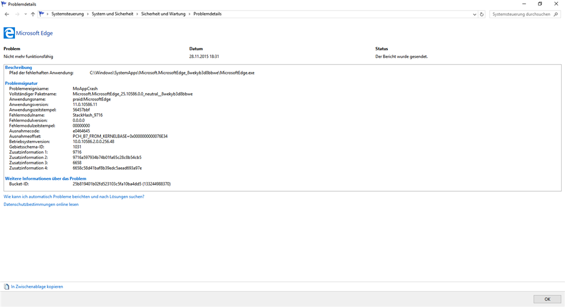The width and height of the screenshot is (565, 307).
Task: Close the Problemdetails window
Action: pyautogui.click(x=556, y=4)
